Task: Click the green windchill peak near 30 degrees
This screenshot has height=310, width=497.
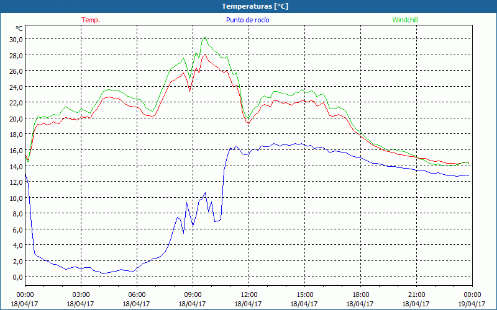Action: pos(206,37)
